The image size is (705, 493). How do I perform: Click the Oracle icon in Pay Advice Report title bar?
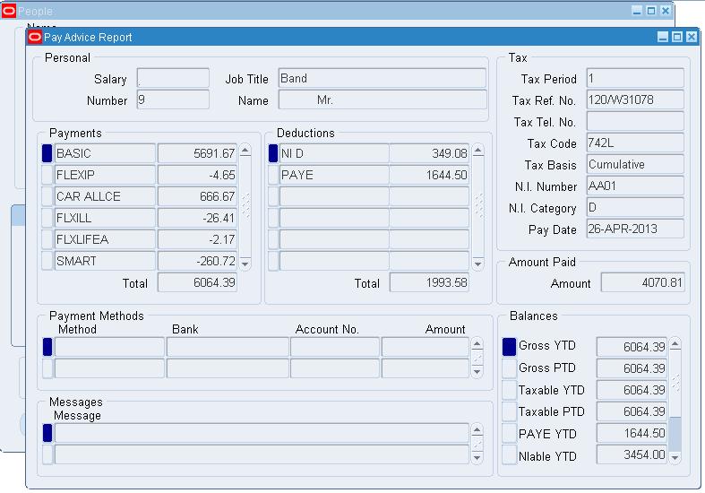point(35,37)
